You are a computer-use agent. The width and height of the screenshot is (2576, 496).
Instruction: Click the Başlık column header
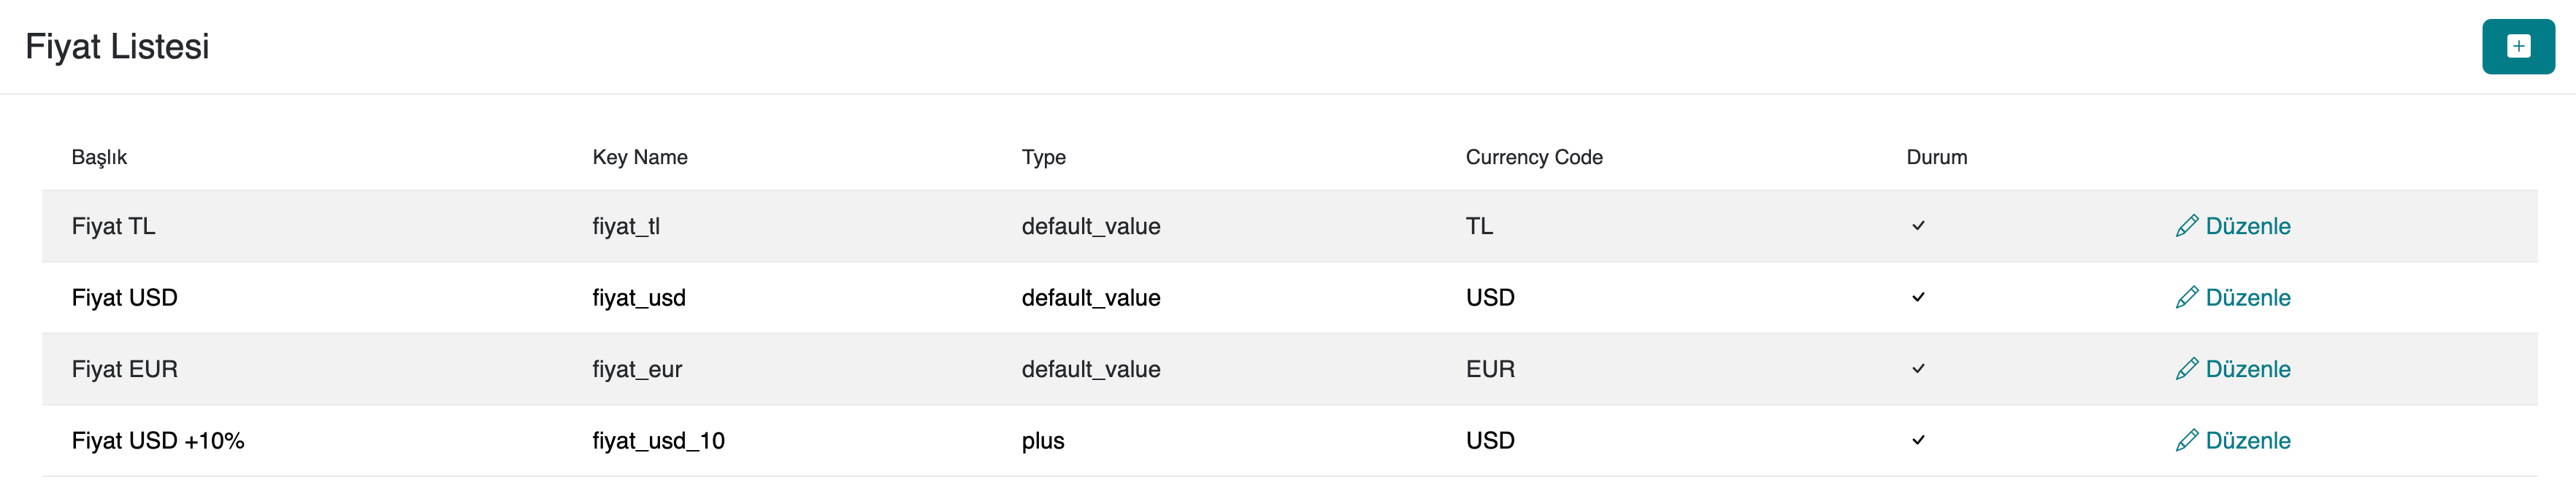pyautogui.click(x=99, y=158)
